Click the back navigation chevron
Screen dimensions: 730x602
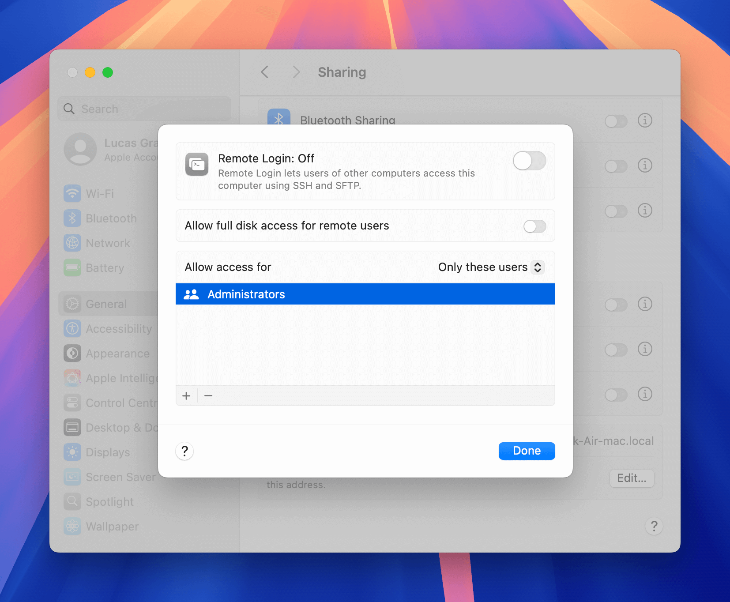[x=265, y=72]
